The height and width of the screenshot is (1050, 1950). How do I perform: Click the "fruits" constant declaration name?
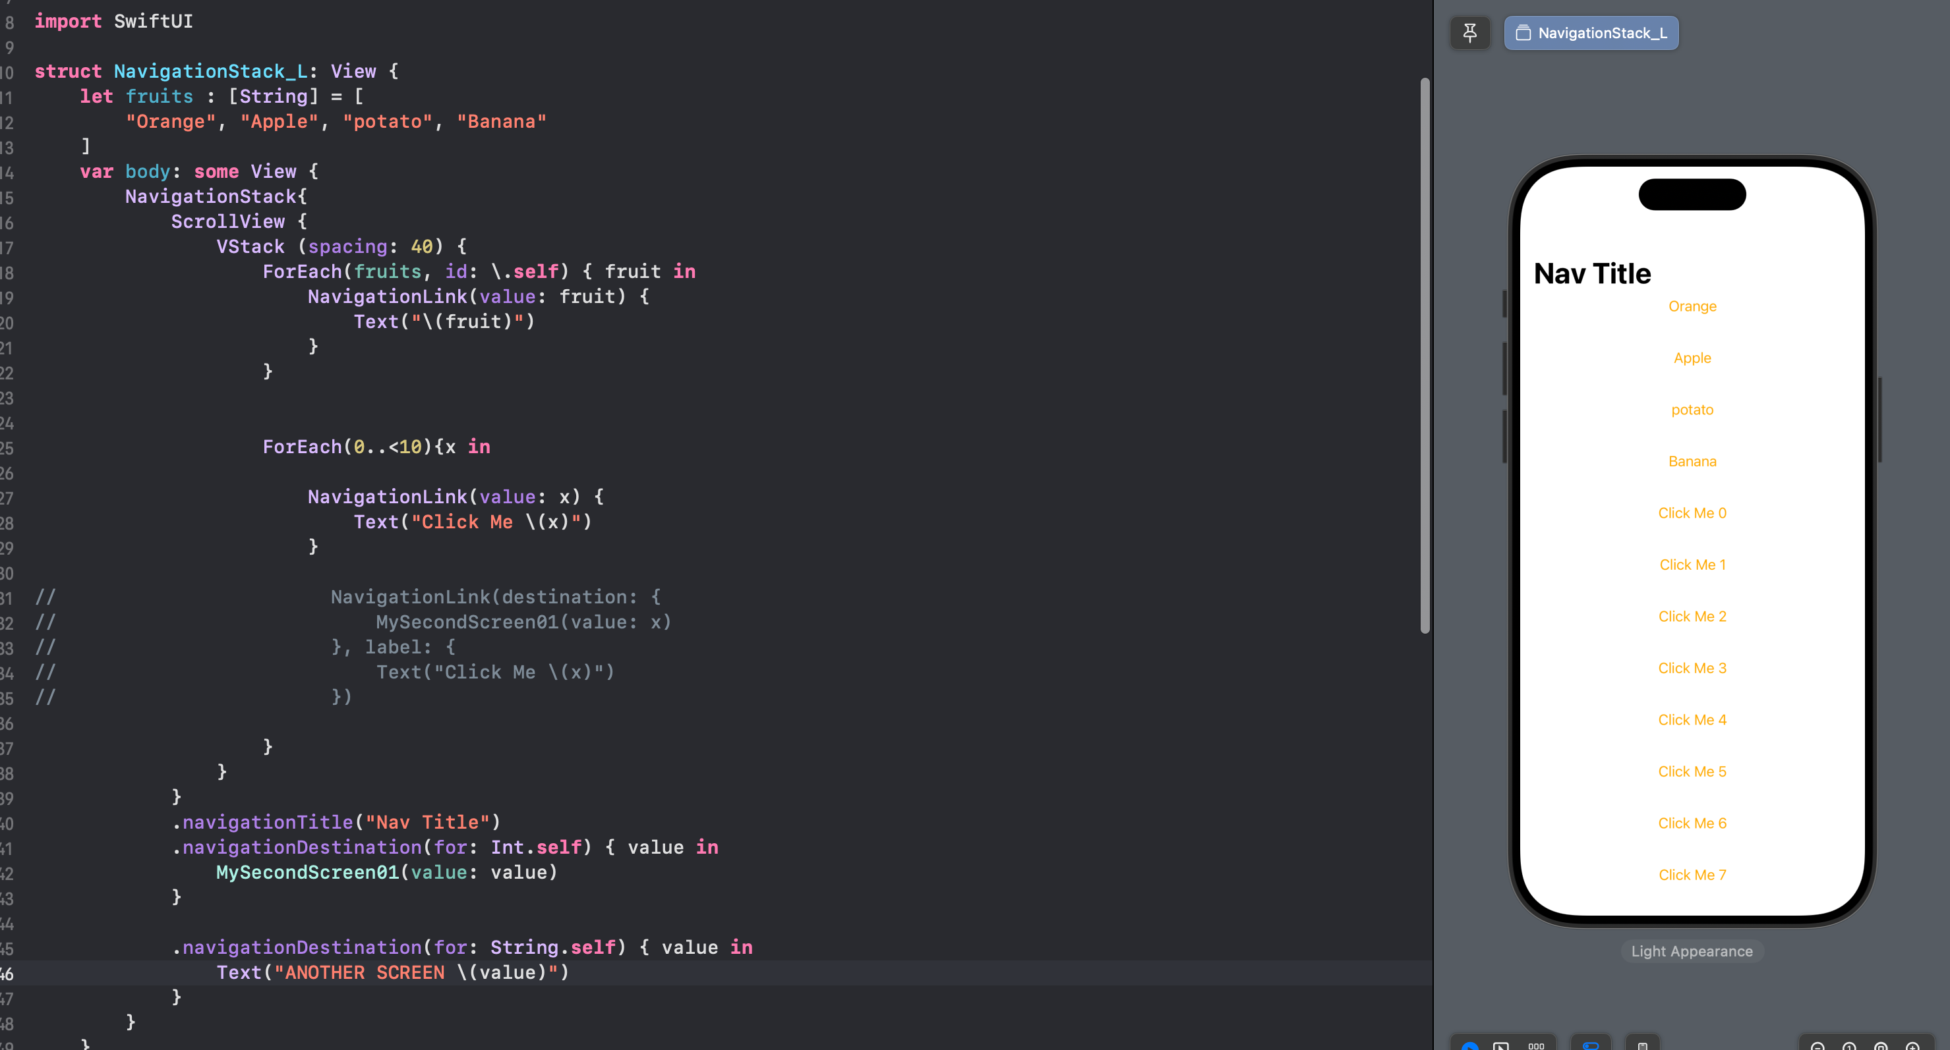pos(160,96)
